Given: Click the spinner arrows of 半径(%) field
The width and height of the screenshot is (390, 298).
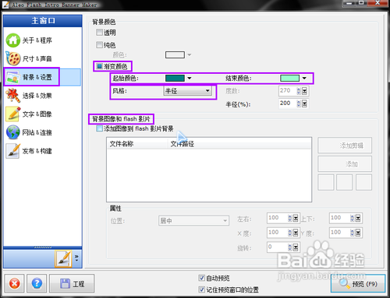Looking at the screenshot, I should point(299,103).
